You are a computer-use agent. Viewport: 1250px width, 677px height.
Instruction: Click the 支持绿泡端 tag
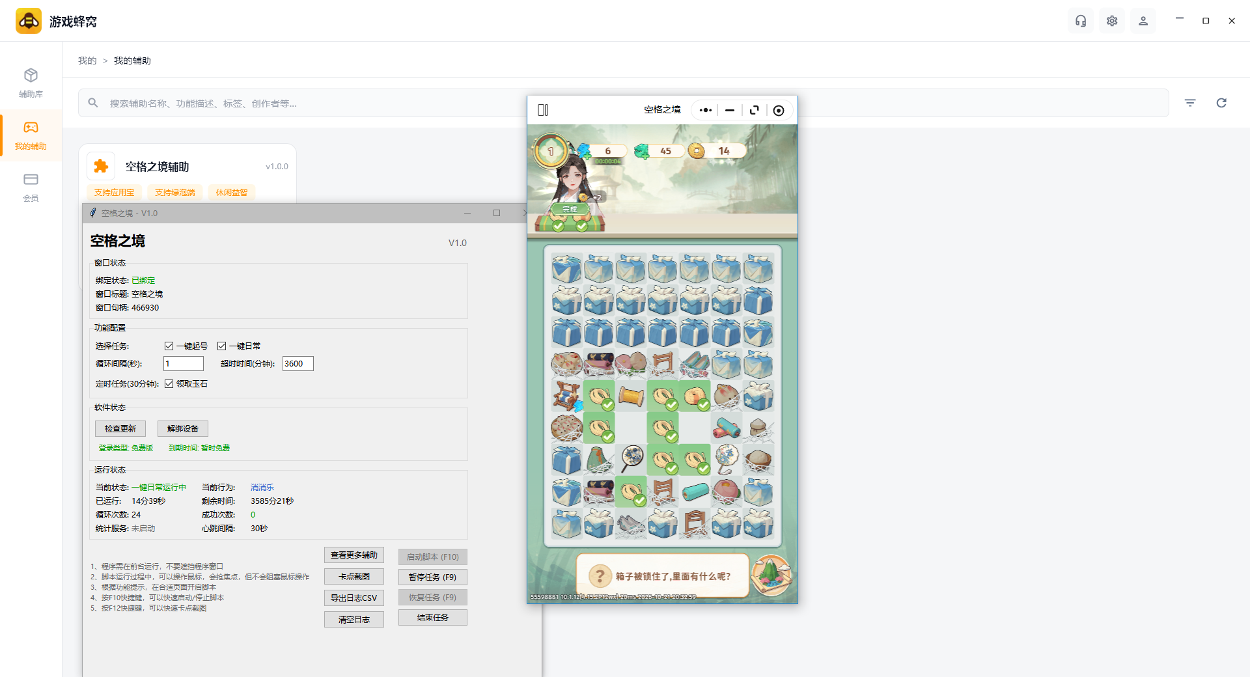175,193
